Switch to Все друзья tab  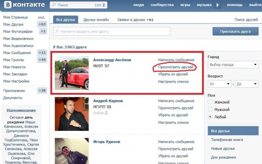click(x=66, y=20)
